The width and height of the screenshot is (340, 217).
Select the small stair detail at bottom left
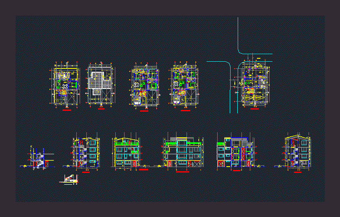pyautogui.click(x=70, y=179)
